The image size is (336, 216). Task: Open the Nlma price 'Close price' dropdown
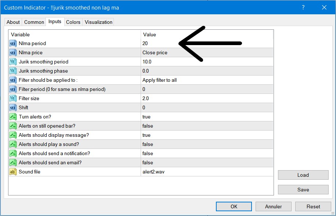(207, 52)
